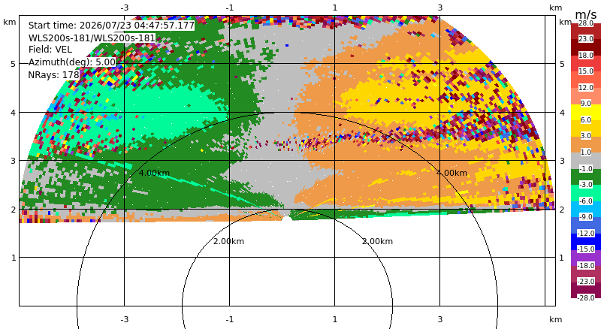This screenshot has height=329, width=601.
Task: Select the NRays: 178 text
Action: pos(53,75)
